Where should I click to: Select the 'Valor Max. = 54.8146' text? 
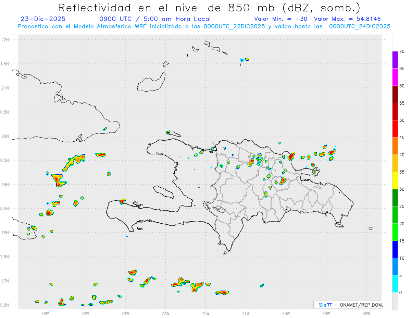point(347,19)
